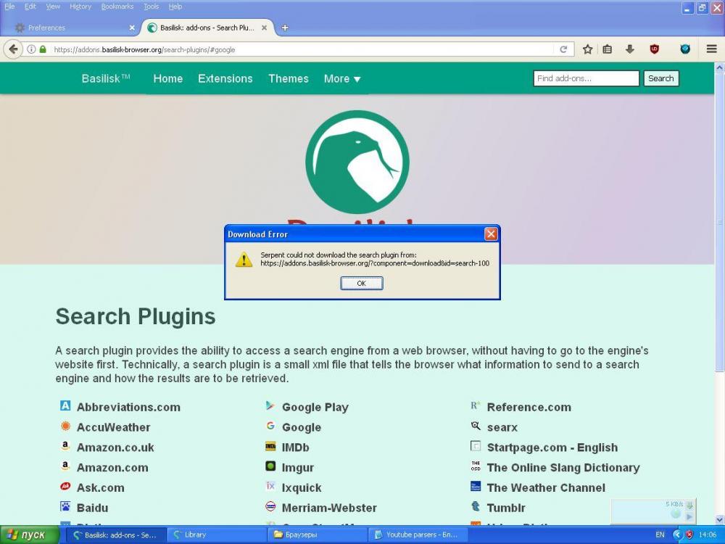Open the Edit menu
Image resolution: width=725 pixels, height=544 pixels.
click(x=30, y=7)
